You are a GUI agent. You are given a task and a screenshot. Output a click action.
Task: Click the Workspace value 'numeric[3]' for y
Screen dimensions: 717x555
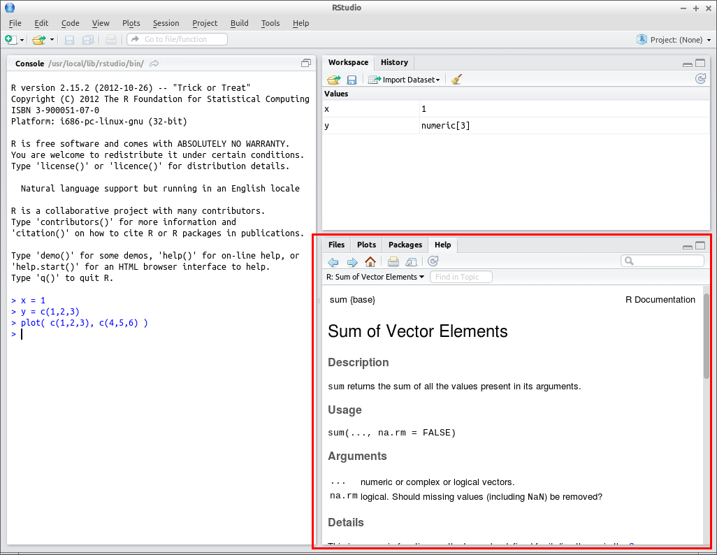tap(445, 126)
